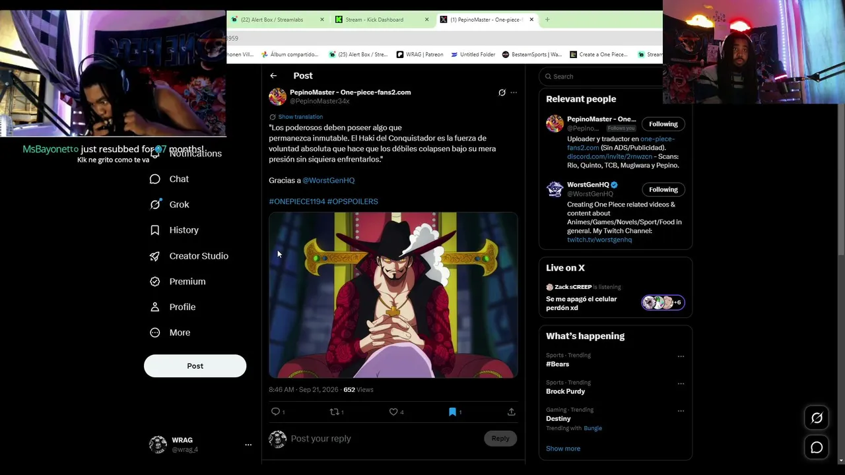Open the Grok icon on the post header
The width and height of the screenshot is (845, 475).
click(x=502, y=92)
